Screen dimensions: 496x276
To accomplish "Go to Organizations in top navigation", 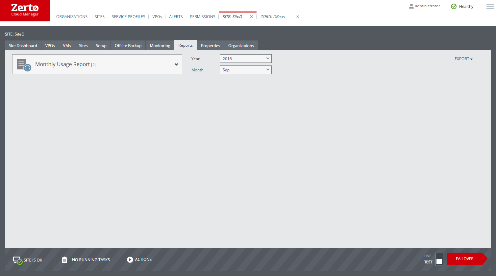I will coord(72,16).
